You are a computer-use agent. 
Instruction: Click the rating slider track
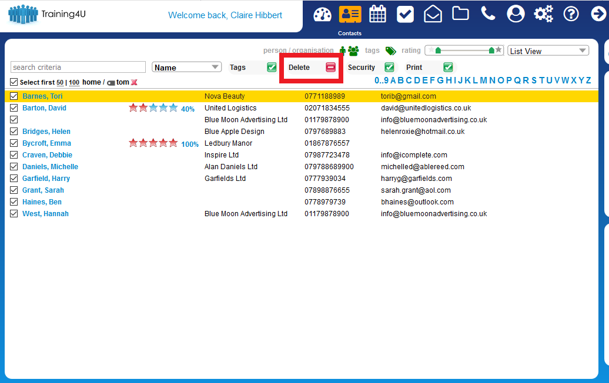point(465,51)
